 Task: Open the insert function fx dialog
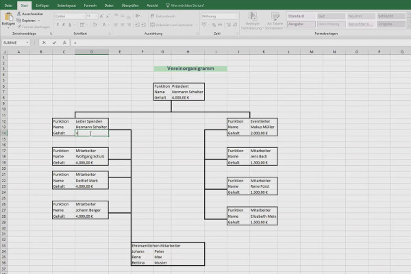pos(64,42)
